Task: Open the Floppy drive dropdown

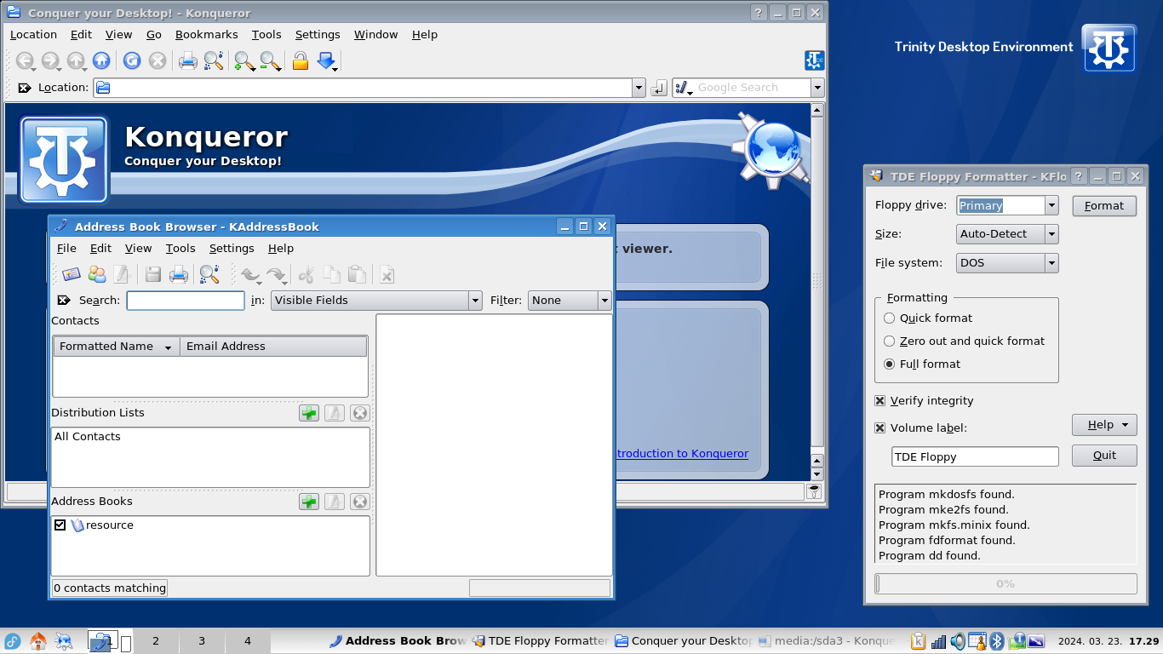Action: (x=1051, y=205)
